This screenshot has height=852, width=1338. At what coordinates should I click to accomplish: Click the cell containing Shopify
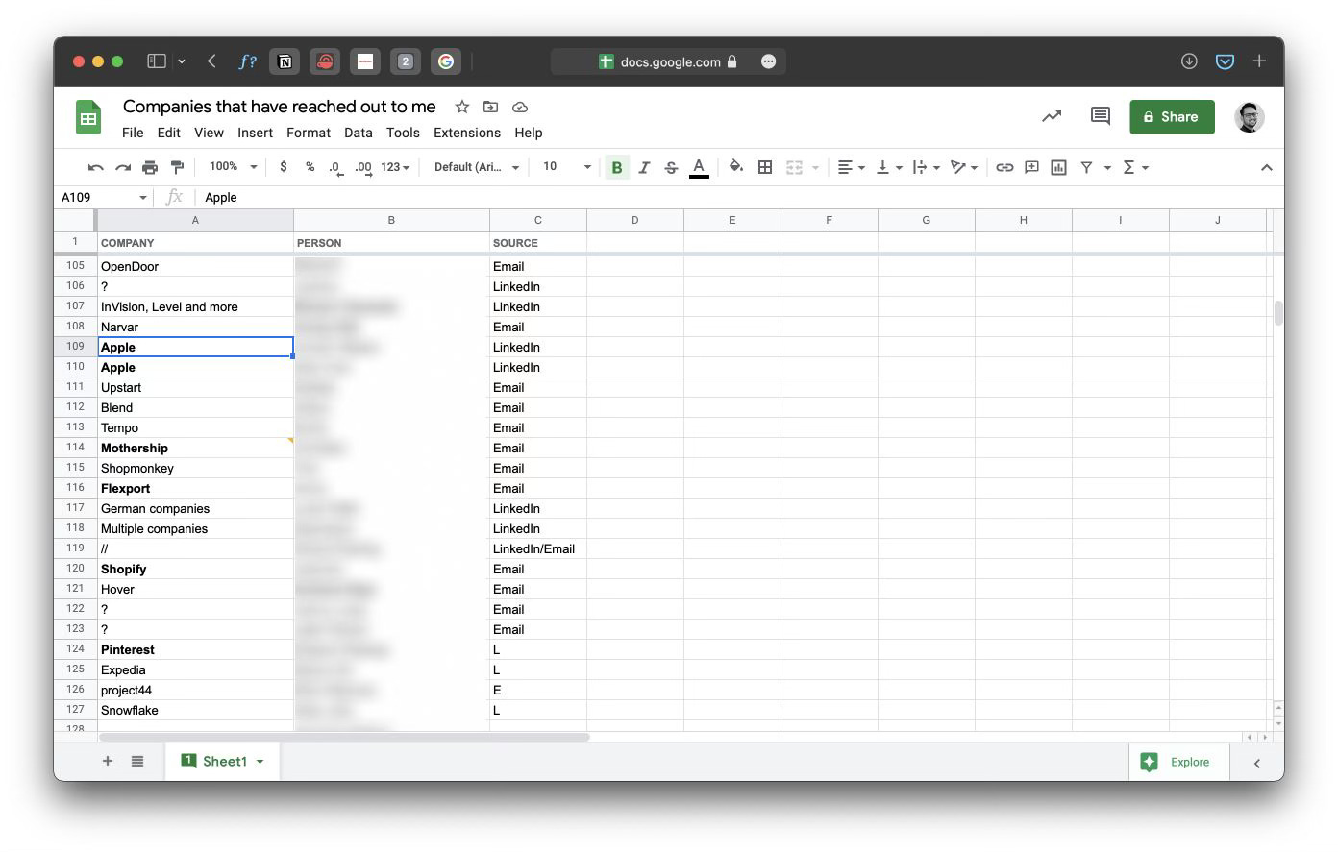click(x=195, y=569)
